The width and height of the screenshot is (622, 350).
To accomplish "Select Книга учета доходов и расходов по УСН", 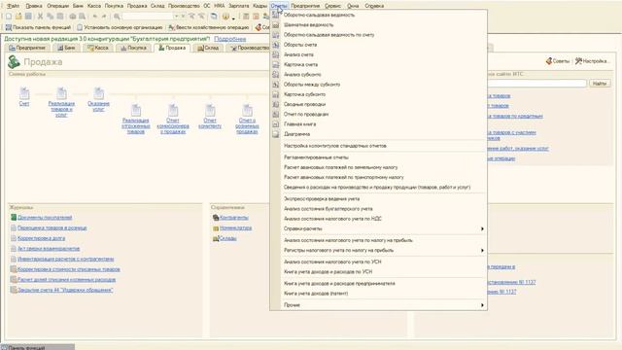I will tap(328, 272).
